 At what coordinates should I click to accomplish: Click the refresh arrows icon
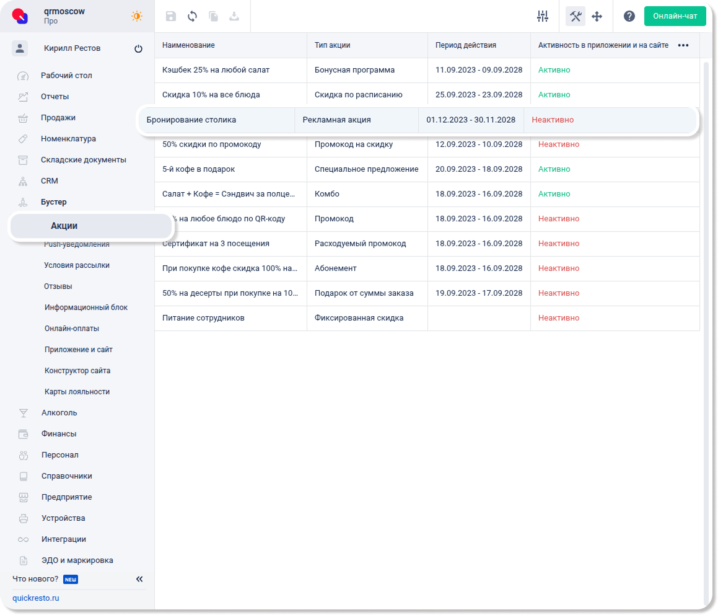[x=192, y=17]
